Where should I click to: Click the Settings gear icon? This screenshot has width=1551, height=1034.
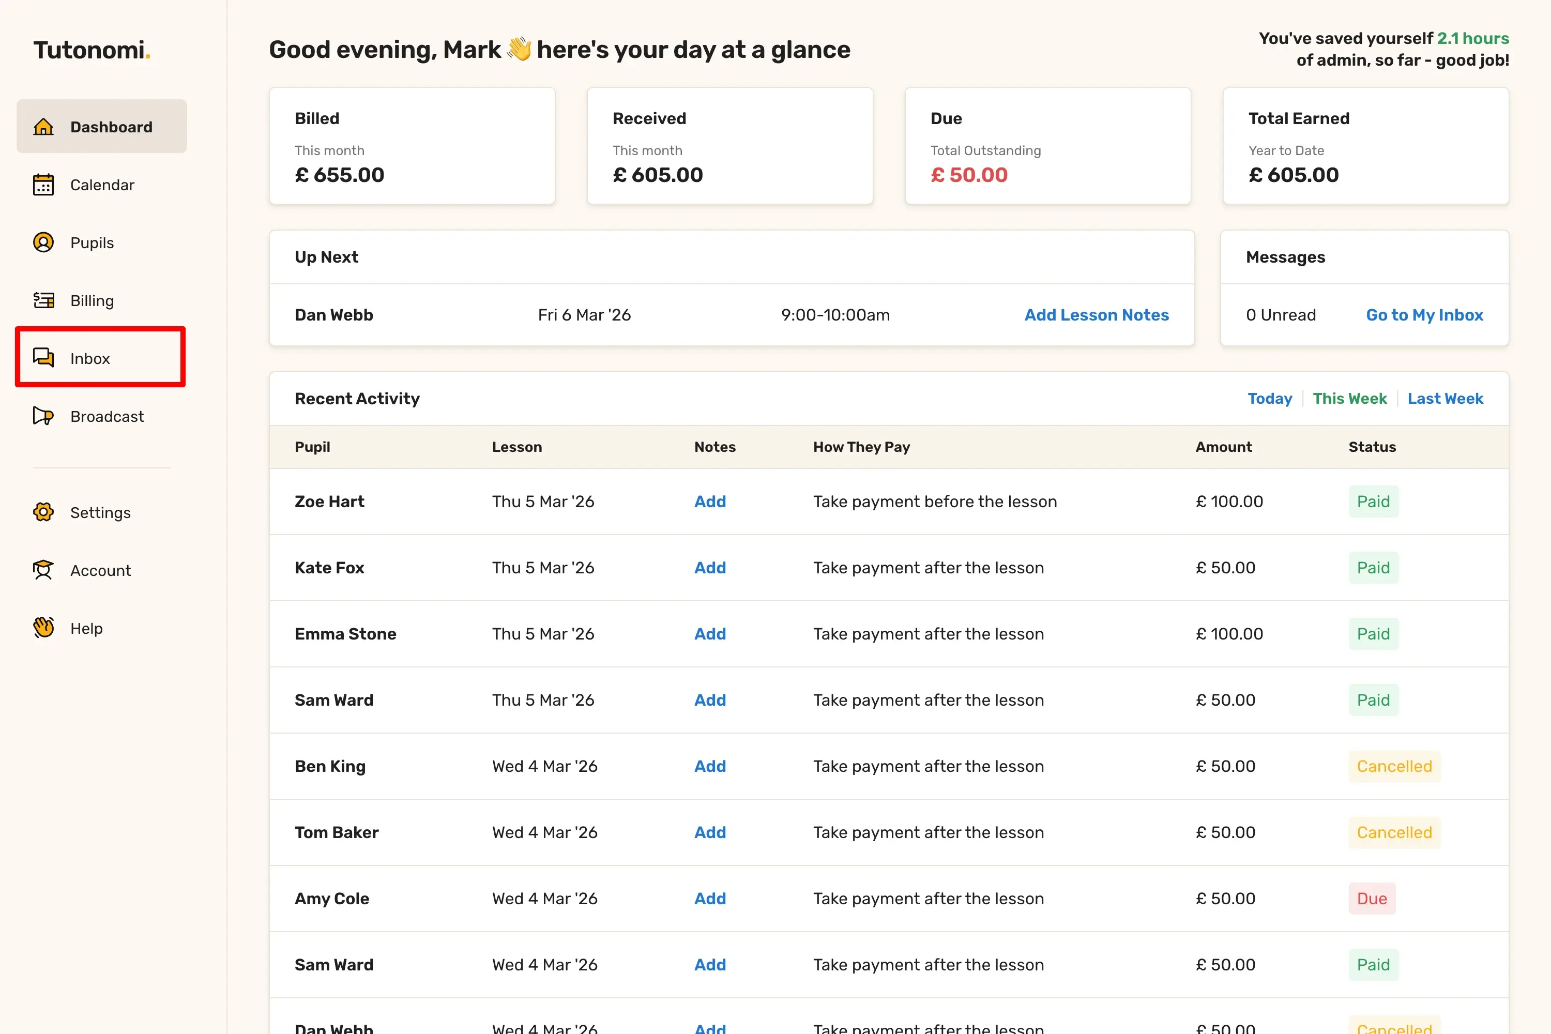click(x=43, y=512)
